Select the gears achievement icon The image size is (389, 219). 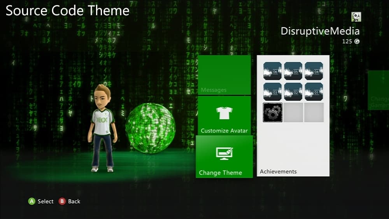[272, 112]
